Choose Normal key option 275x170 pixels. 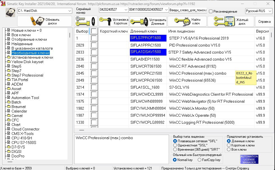point(175,160)
